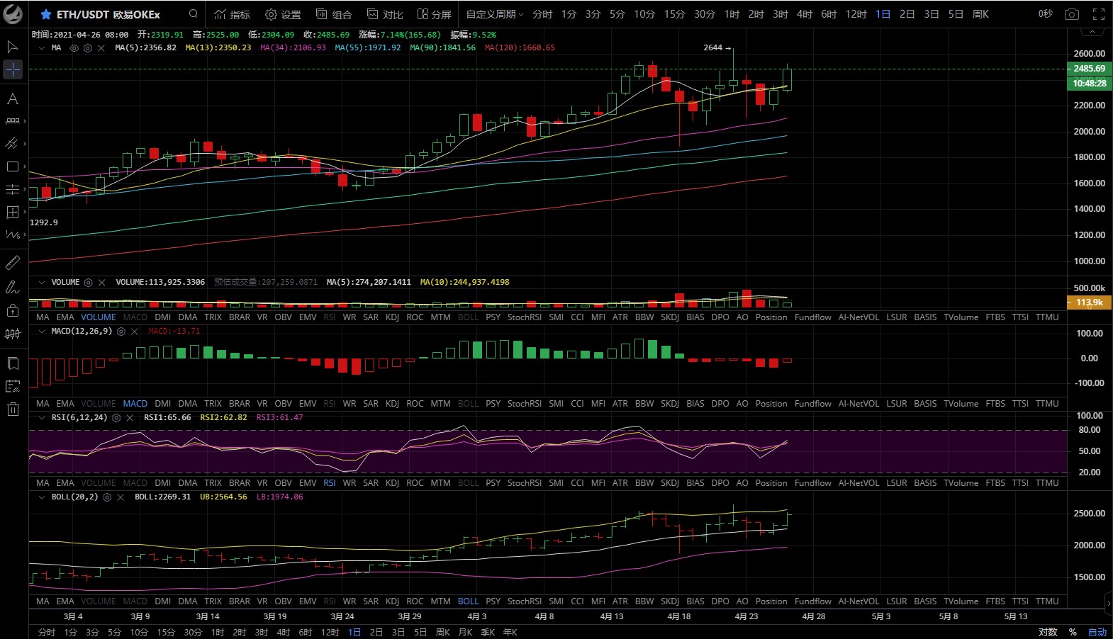Open symbol search with magnifier icon
The height and width of the screenshot is (639, 1113).
194,14
